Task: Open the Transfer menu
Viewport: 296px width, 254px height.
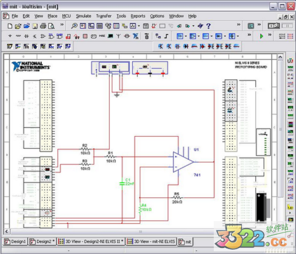Action: (104, 16)
